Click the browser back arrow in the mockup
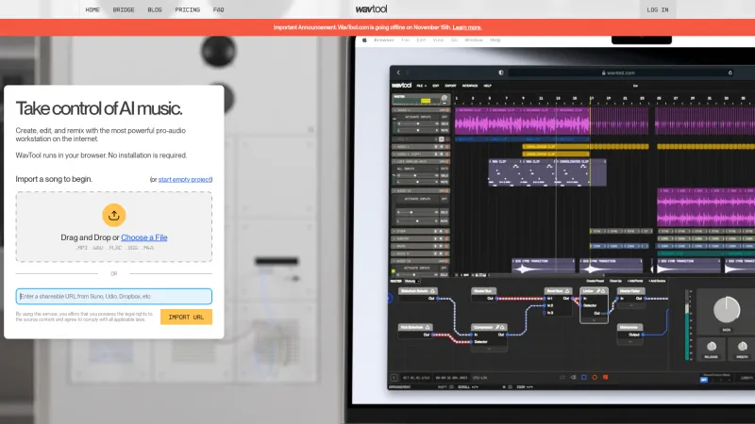This screenshot has width=755, height=424. point(398,73)
